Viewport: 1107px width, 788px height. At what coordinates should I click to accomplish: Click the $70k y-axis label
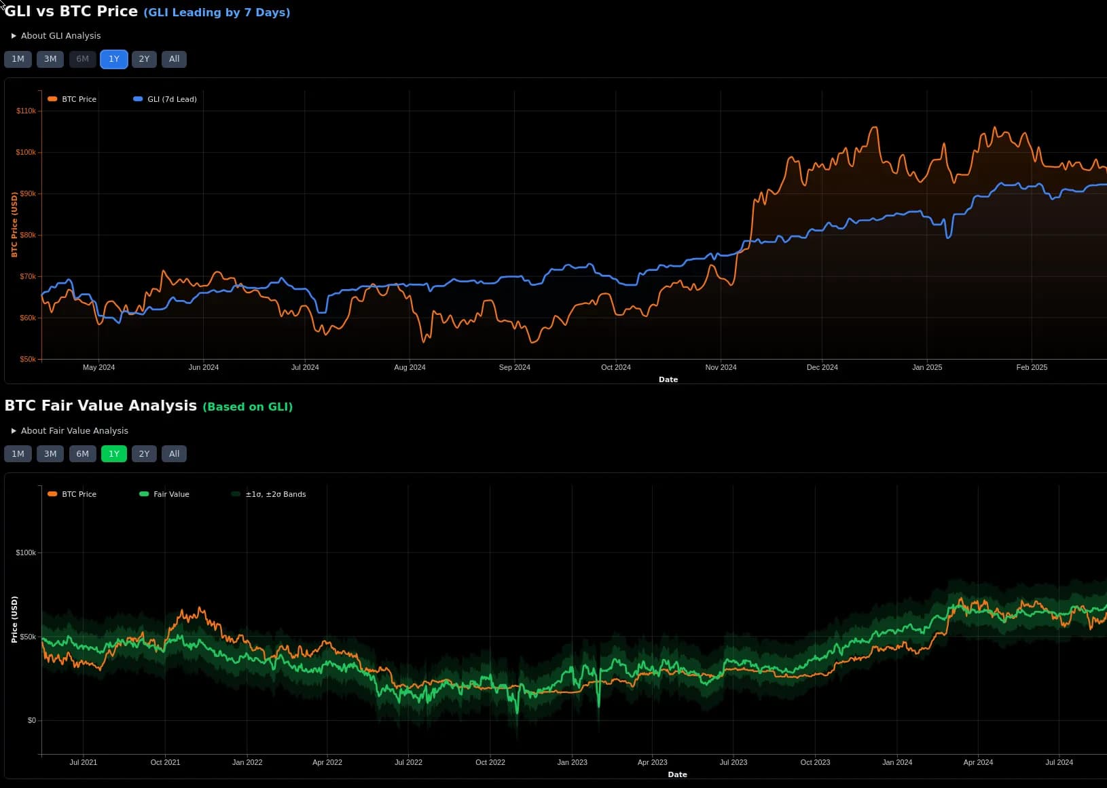click(28, 276)
